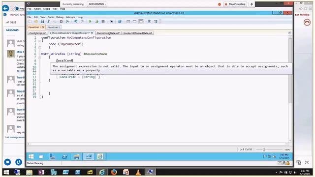
Task: Click the New script icon in ISE toolbar
Action: pos(30,22)
